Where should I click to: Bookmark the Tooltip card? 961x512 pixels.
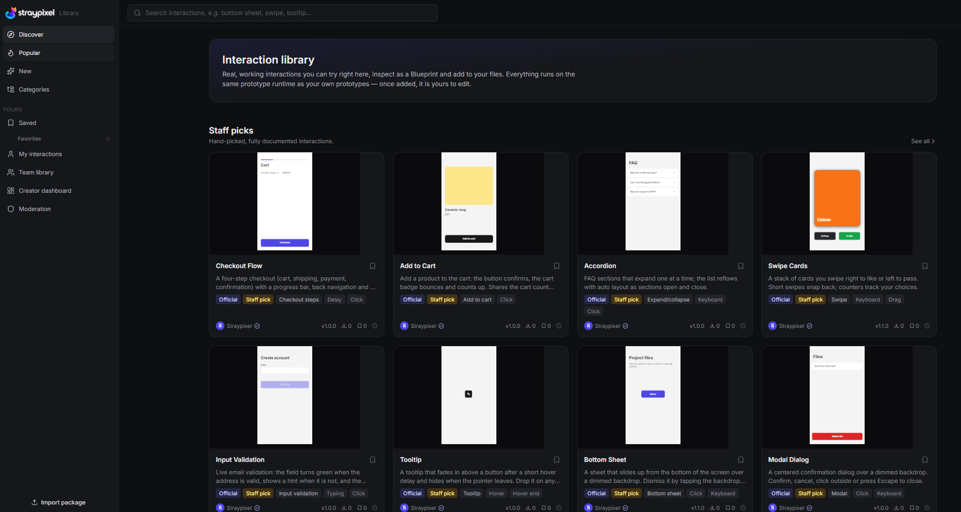tap(557, 460)
